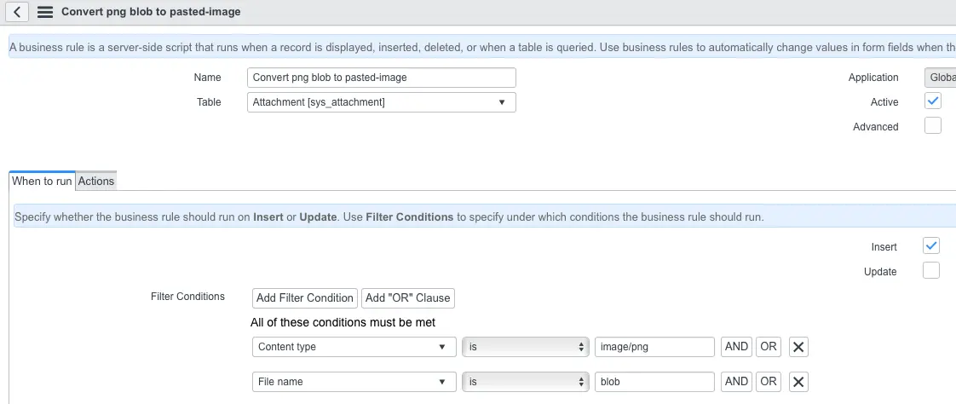956x404 pixels.
Task: Open the 'is' operator dropdown for Content type
Action: 525,347
